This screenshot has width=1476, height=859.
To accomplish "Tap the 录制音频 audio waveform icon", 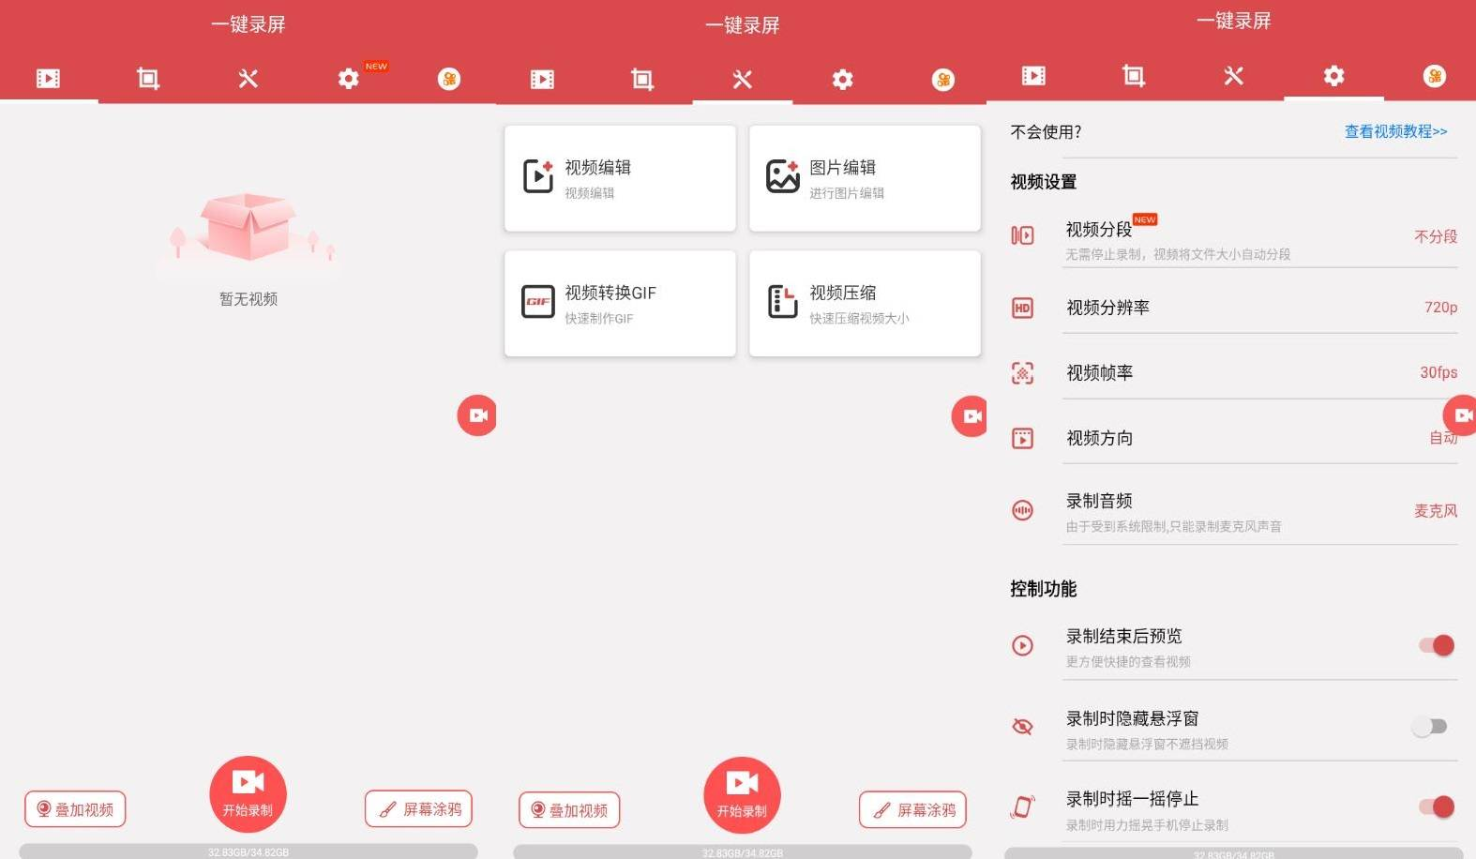I will click(1022, 511).
